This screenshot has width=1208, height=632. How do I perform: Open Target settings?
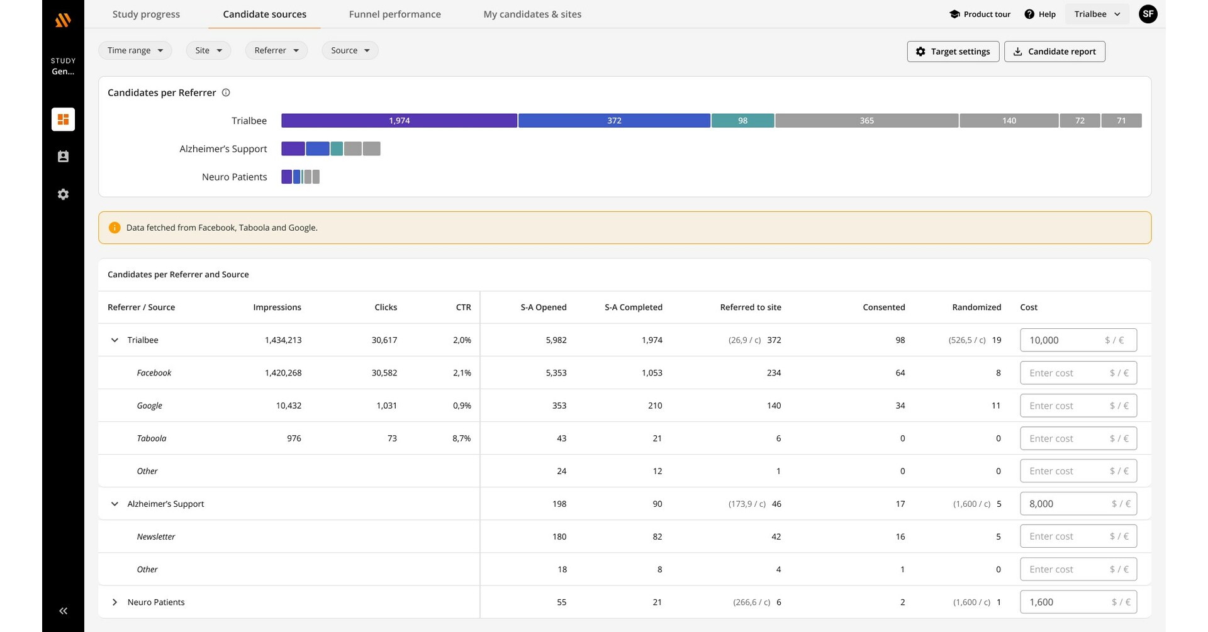coord(953,51)
